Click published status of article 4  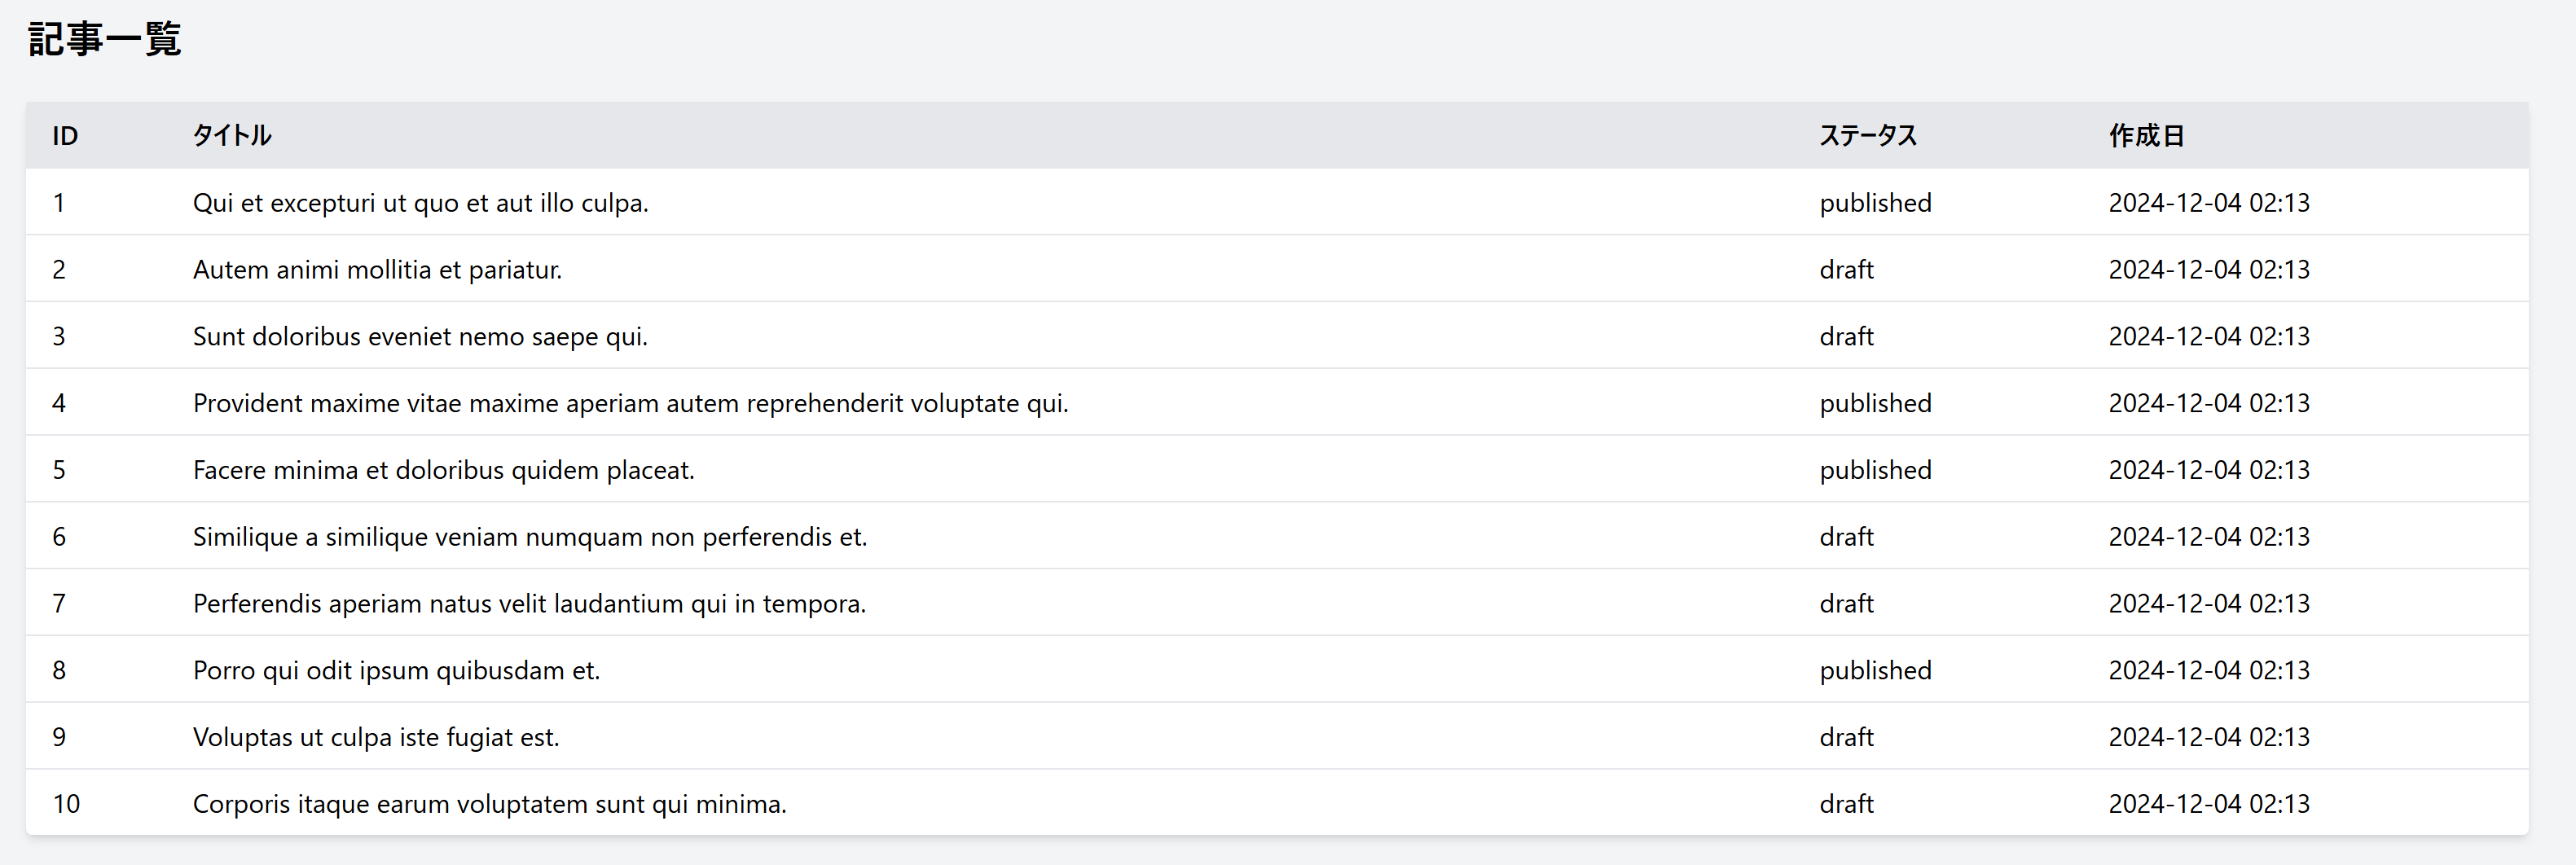coord(1875,404)
